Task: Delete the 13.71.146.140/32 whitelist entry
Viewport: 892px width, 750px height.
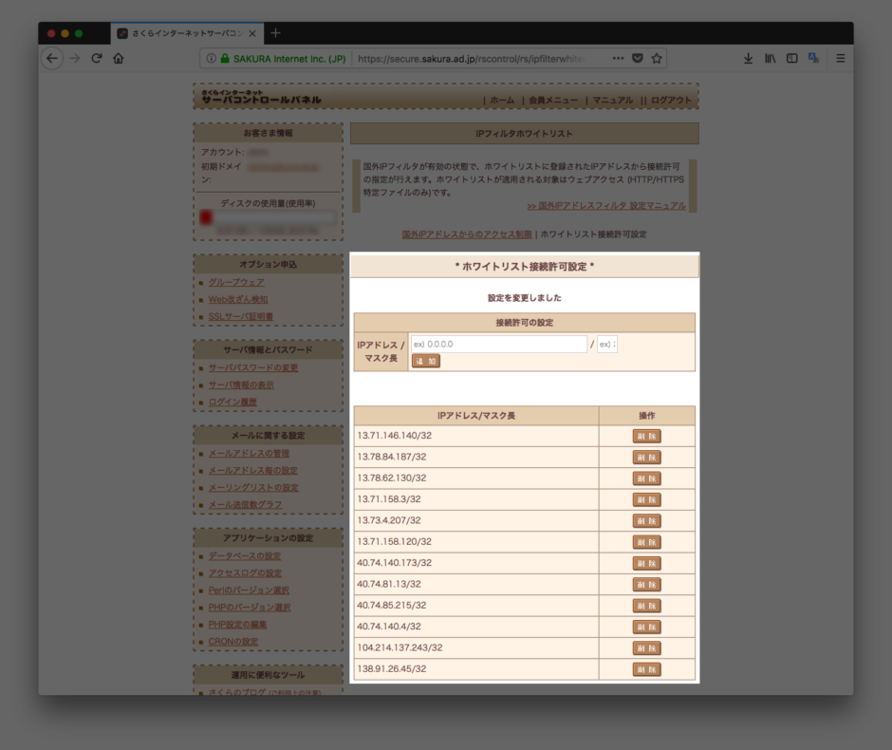Action: (x=646, y=435)
